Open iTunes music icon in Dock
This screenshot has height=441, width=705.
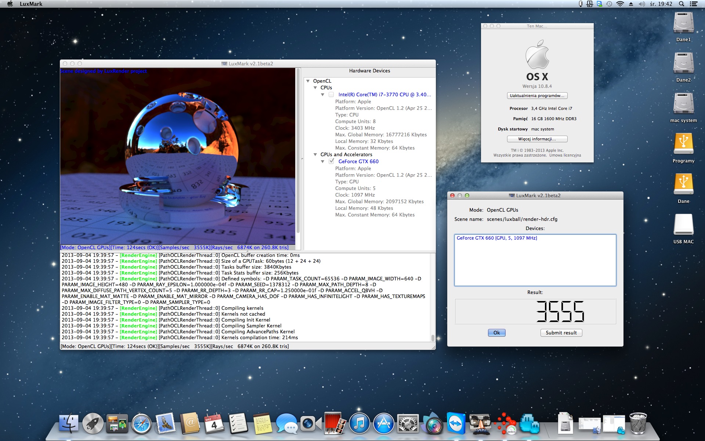(x=359, y=423)
